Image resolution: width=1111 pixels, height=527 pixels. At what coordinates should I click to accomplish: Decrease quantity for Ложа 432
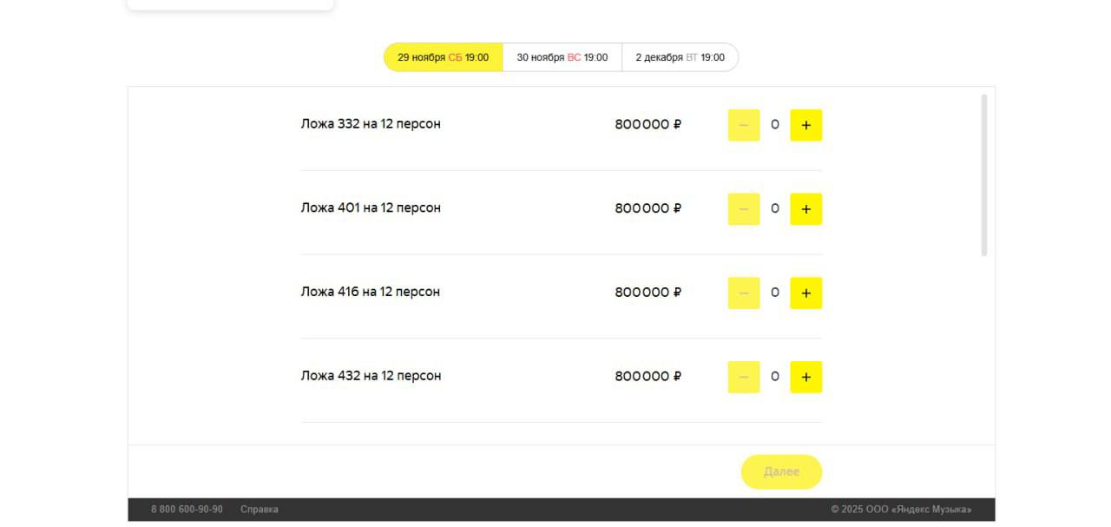pos(743,377)
